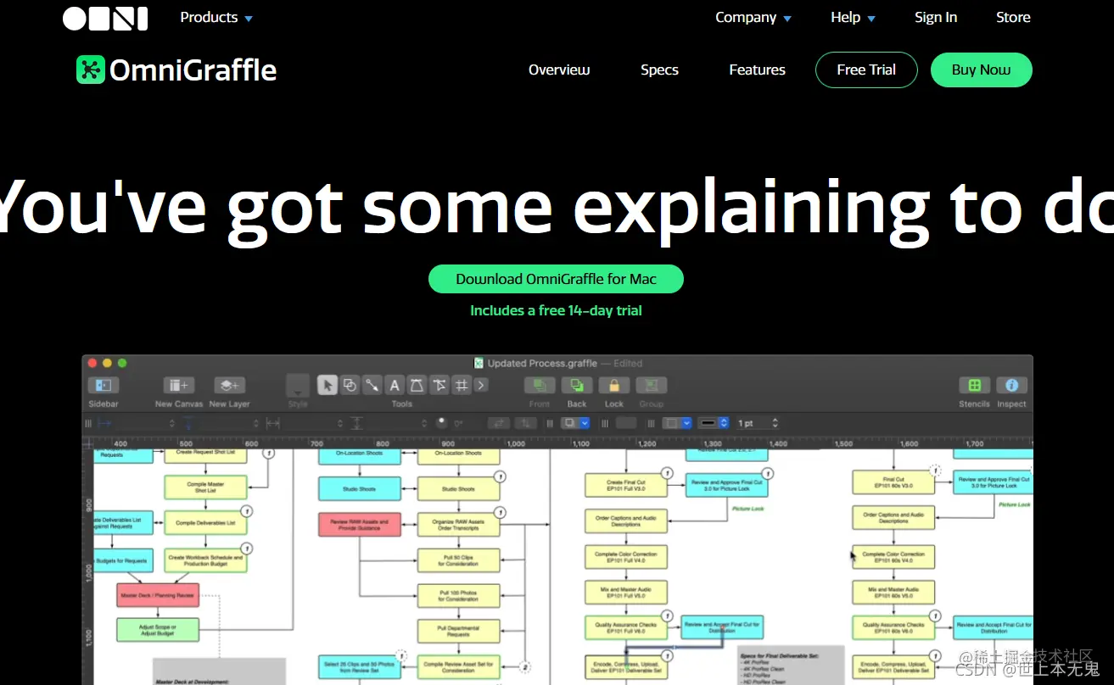The image size is (1114, 685).
Task: Select the Text tool
Action: [x=395, y=385]
